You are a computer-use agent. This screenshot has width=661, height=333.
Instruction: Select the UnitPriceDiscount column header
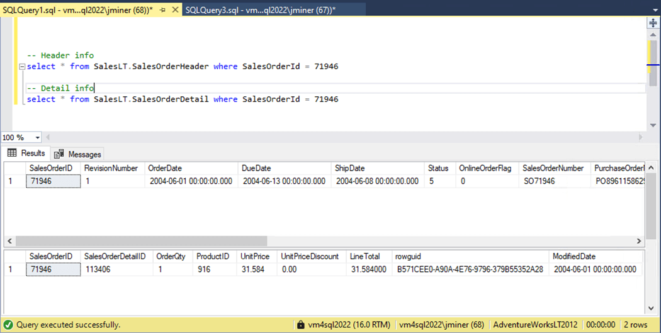click(x=312, y=256)
